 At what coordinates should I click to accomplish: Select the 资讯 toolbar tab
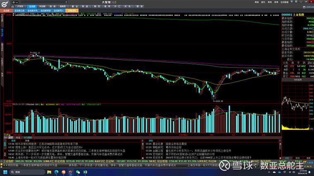(x=127, y=7)
